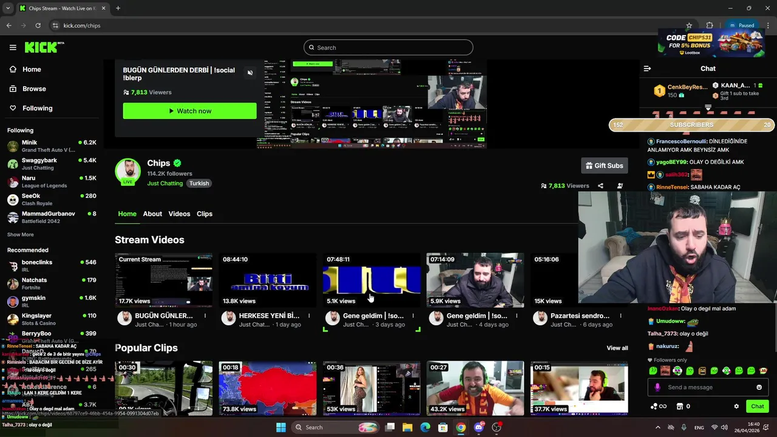Click the Chips channel avatar
This screenshot has height=437, width=777.
[x=128, y=172]
